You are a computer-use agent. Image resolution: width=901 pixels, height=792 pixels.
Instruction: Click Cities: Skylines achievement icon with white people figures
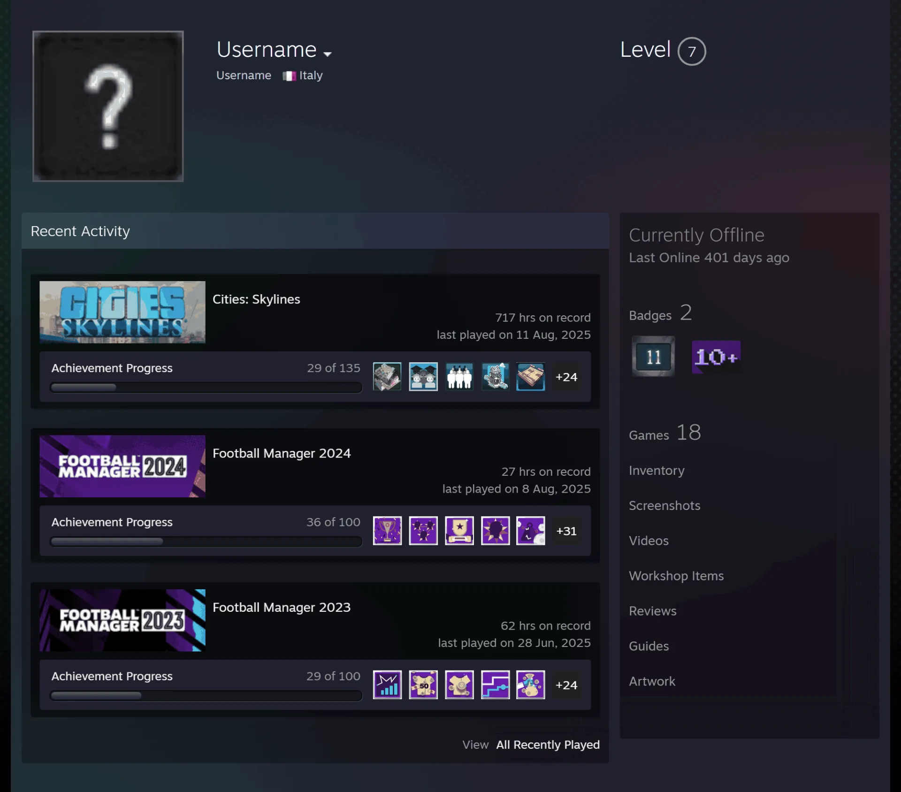tap(459, 376)
